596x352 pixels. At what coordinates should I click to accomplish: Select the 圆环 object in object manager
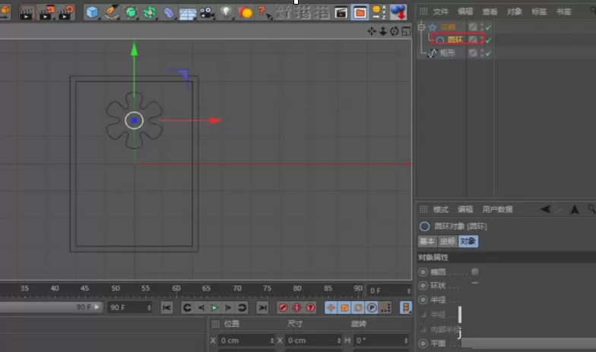455,40
